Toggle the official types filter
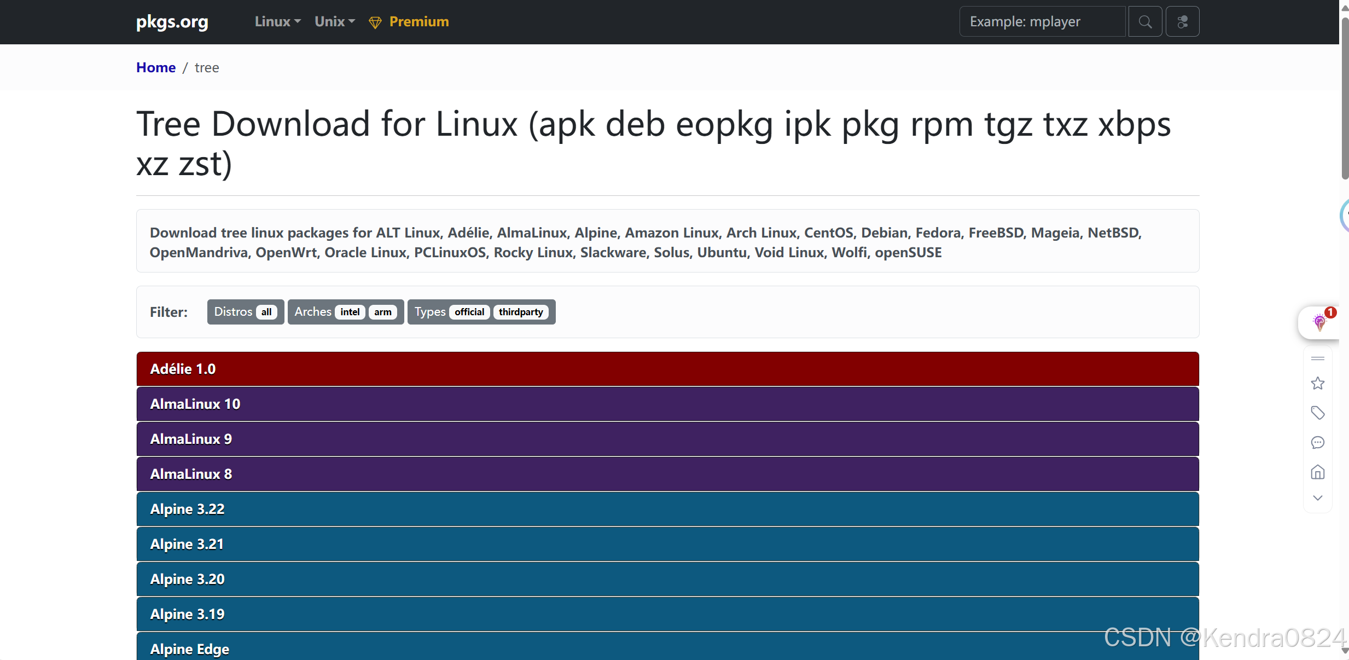Image resolution: width=1349 pixels, height=660 pixels. coord(469,312)
